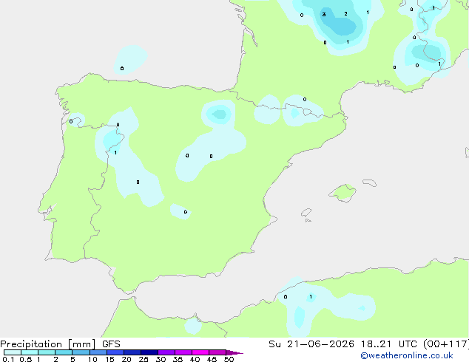Screen dimensions: 469x362
Task: Click the '30' legend scale label
Action: pyautogui.click(x=161, y=359)
